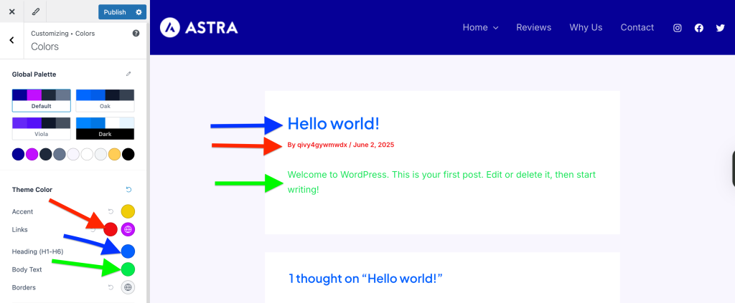Open the Why Us menu item
This screenshot has width=735, height=303.
coord(586,28)
